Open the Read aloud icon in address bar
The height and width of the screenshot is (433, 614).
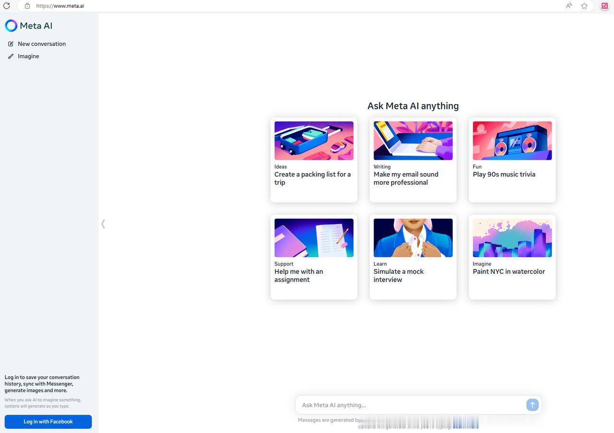tap(569, 6)
